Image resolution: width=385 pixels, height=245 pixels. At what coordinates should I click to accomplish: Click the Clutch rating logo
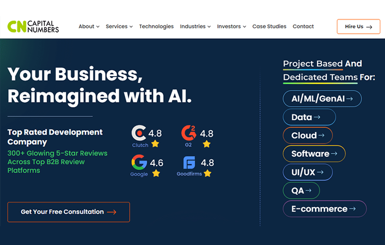[139, 133]
